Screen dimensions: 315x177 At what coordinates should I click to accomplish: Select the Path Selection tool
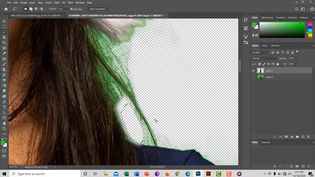[x=4, y=113]
